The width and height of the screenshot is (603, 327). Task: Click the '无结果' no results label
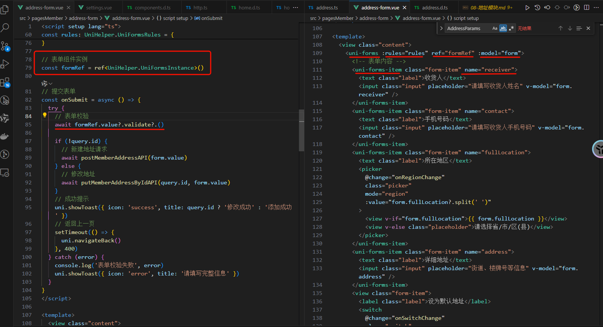pyautogui.click(x=524, y=28)
